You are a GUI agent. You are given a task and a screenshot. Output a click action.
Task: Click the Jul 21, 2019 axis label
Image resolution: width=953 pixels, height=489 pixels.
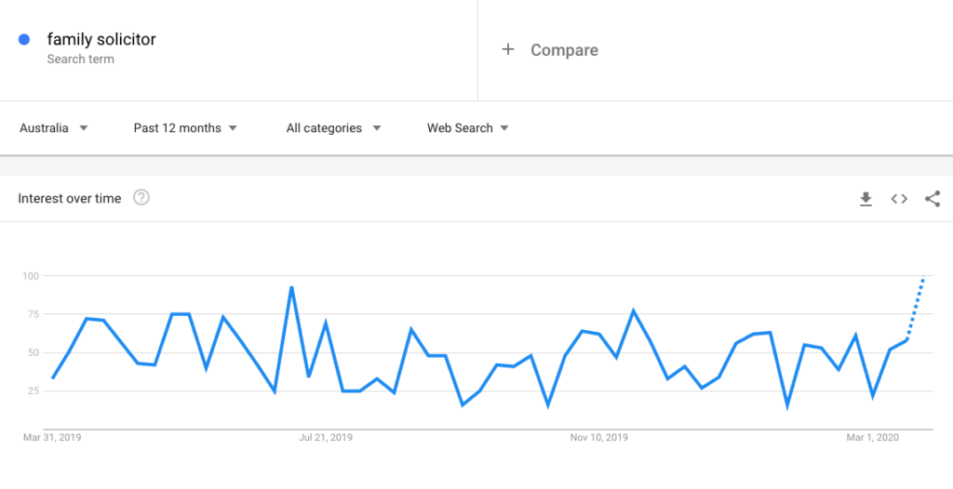(x=326, y=437)
